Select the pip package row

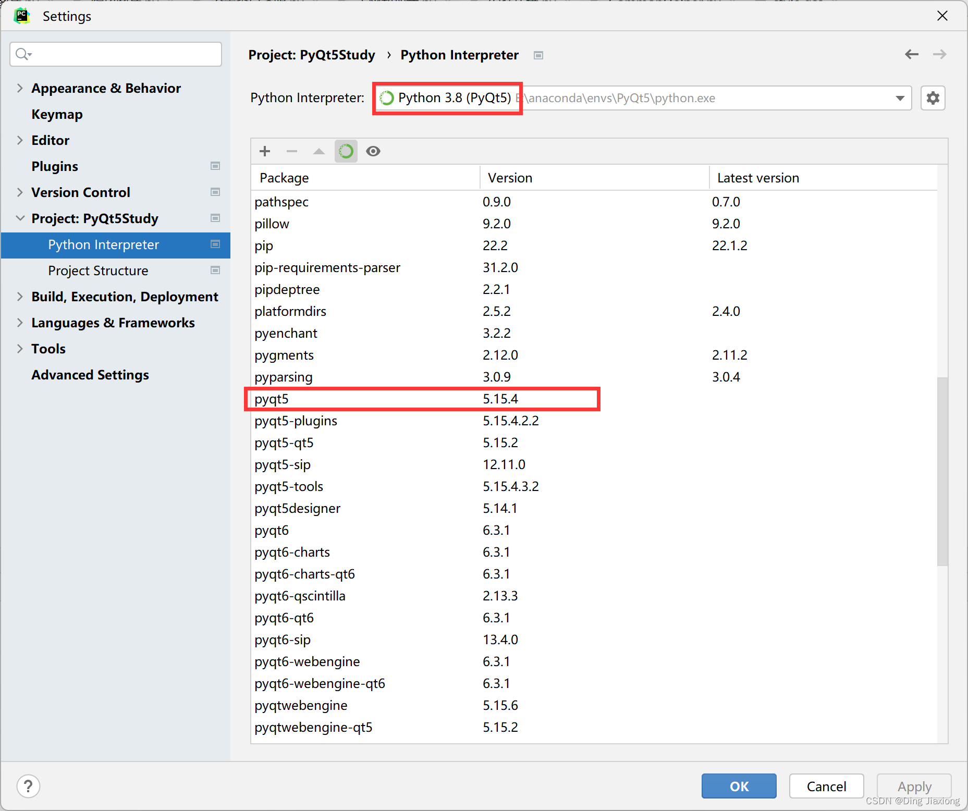(x=594, y=245)
